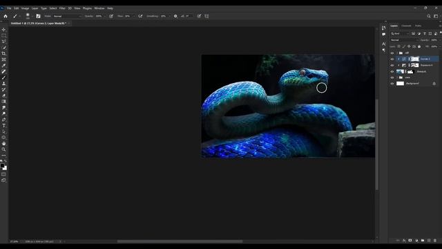Image resolution: width=442 pixels, height=249 pixels.
Task: Select the Curves 2 layer mask thumbnail
Action: pyautogui.click(x=415, y=59)
